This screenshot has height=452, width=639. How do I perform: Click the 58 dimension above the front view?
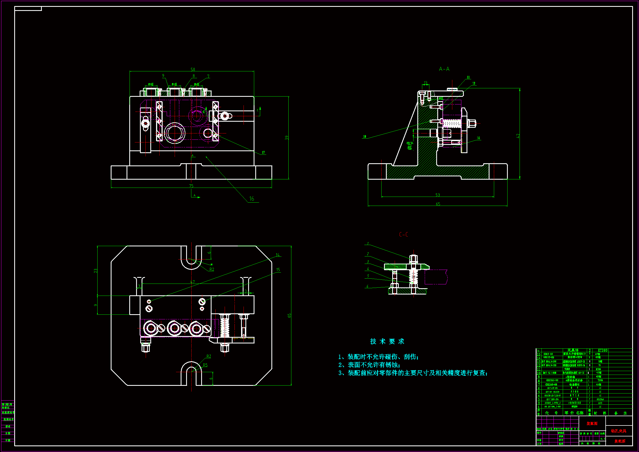[193, 69]
